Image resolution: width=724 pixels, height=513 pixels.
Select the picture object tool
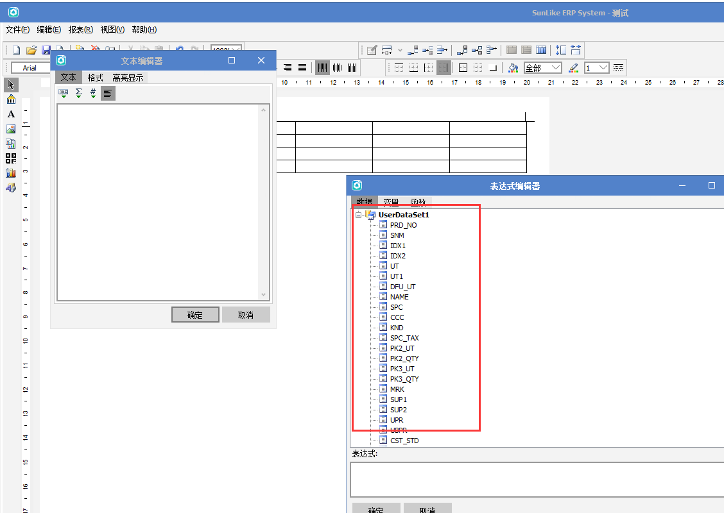(11, 129)
